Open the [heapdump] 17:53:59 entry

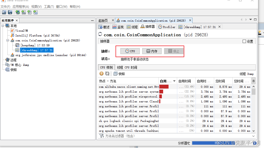click(35, 45)
